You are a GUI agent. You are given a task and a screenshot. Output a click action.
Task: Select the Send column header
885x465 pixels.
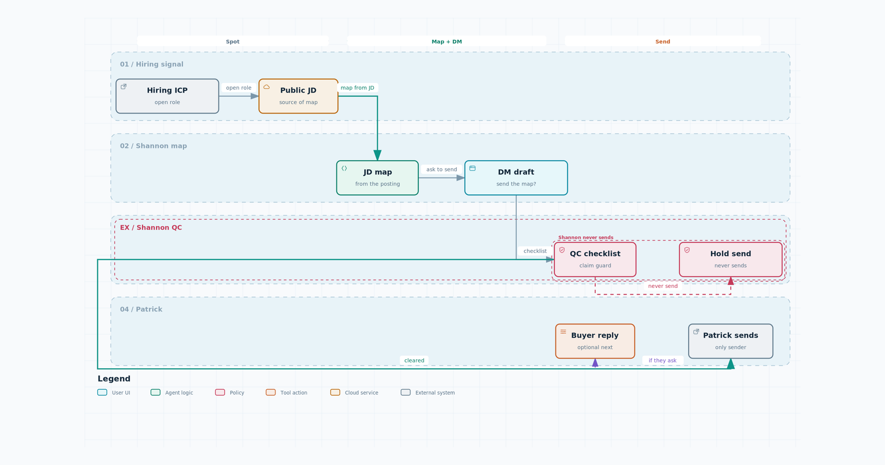coord(663,42)
